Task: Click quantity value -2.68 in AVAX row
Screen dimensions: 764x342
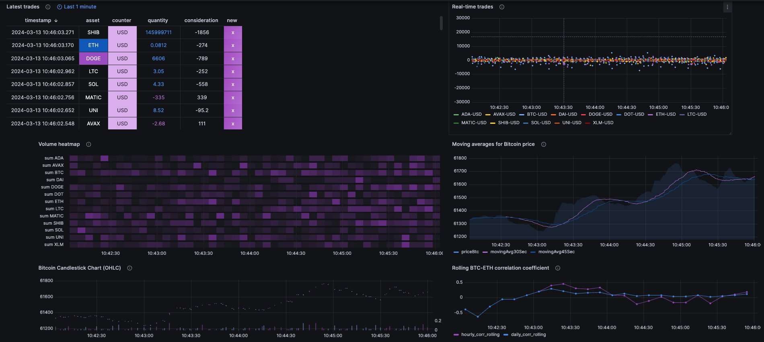Action: tap(158, 124)
